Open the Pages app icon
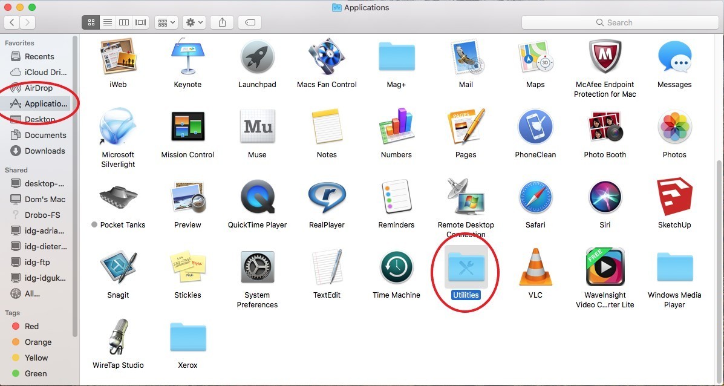Viewport: 724px width, 386px height. [466, 126]
